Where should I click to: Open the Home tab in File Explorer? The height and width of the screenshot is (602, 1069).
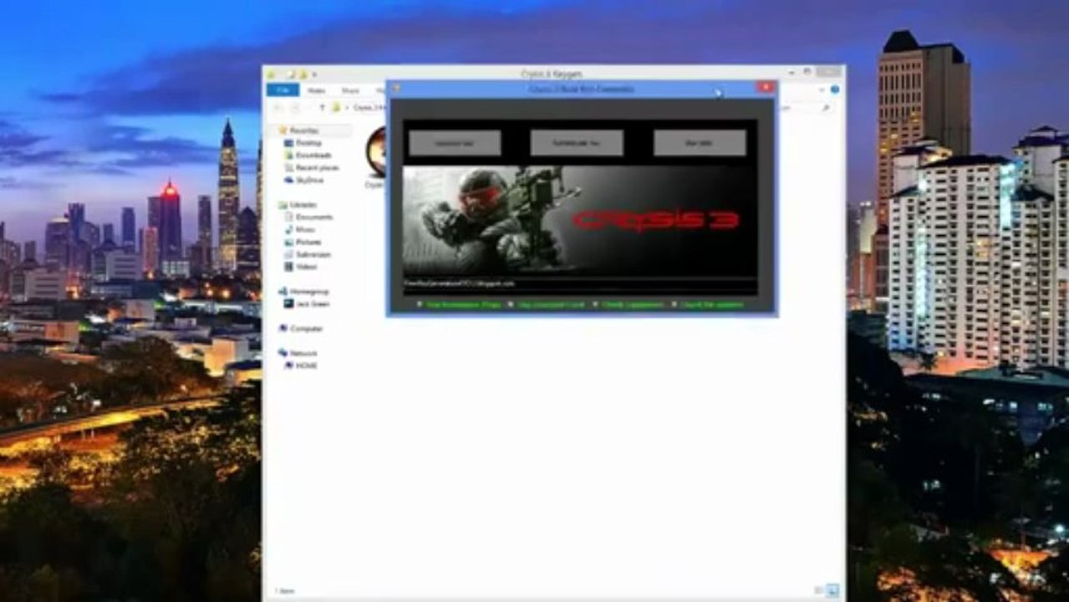tap(316, 90)
